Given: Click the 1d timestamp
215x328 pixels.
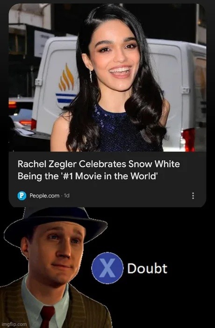Looking at the screenshot, I should click(66, 196).
